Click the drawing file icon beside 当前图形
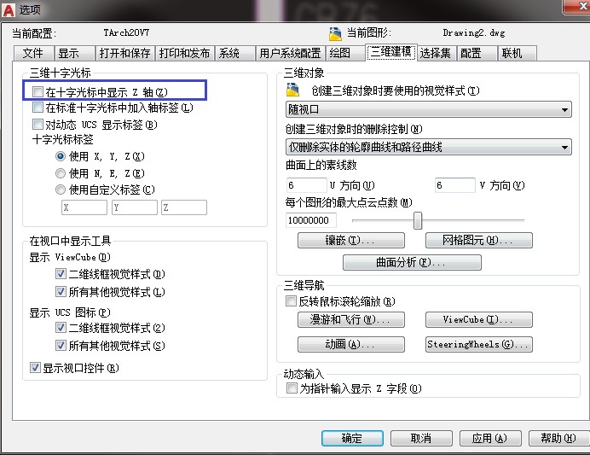Viewport: 590px width, 455px height. (x=335, y=33)
